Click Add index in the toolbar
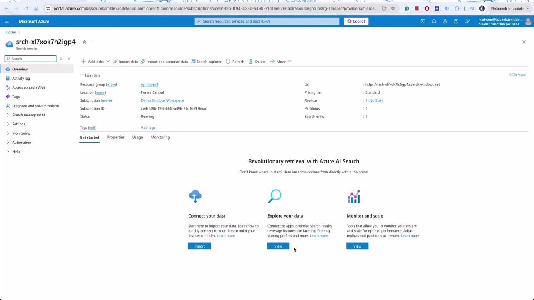Screen dimensions: 534x300 (x=93, y=62)
